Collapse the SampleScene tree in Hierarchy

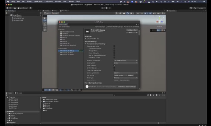[x=9, y=15]
